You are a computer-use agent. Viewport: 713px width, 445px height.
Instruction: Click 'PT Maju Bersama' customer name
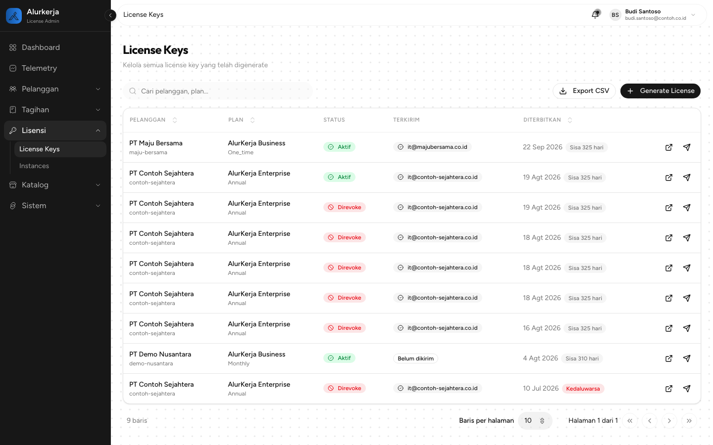click(x=156, y=143)
